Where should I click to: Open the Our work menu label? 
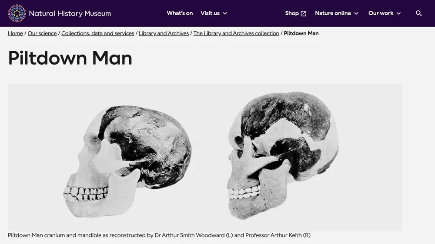381,13
